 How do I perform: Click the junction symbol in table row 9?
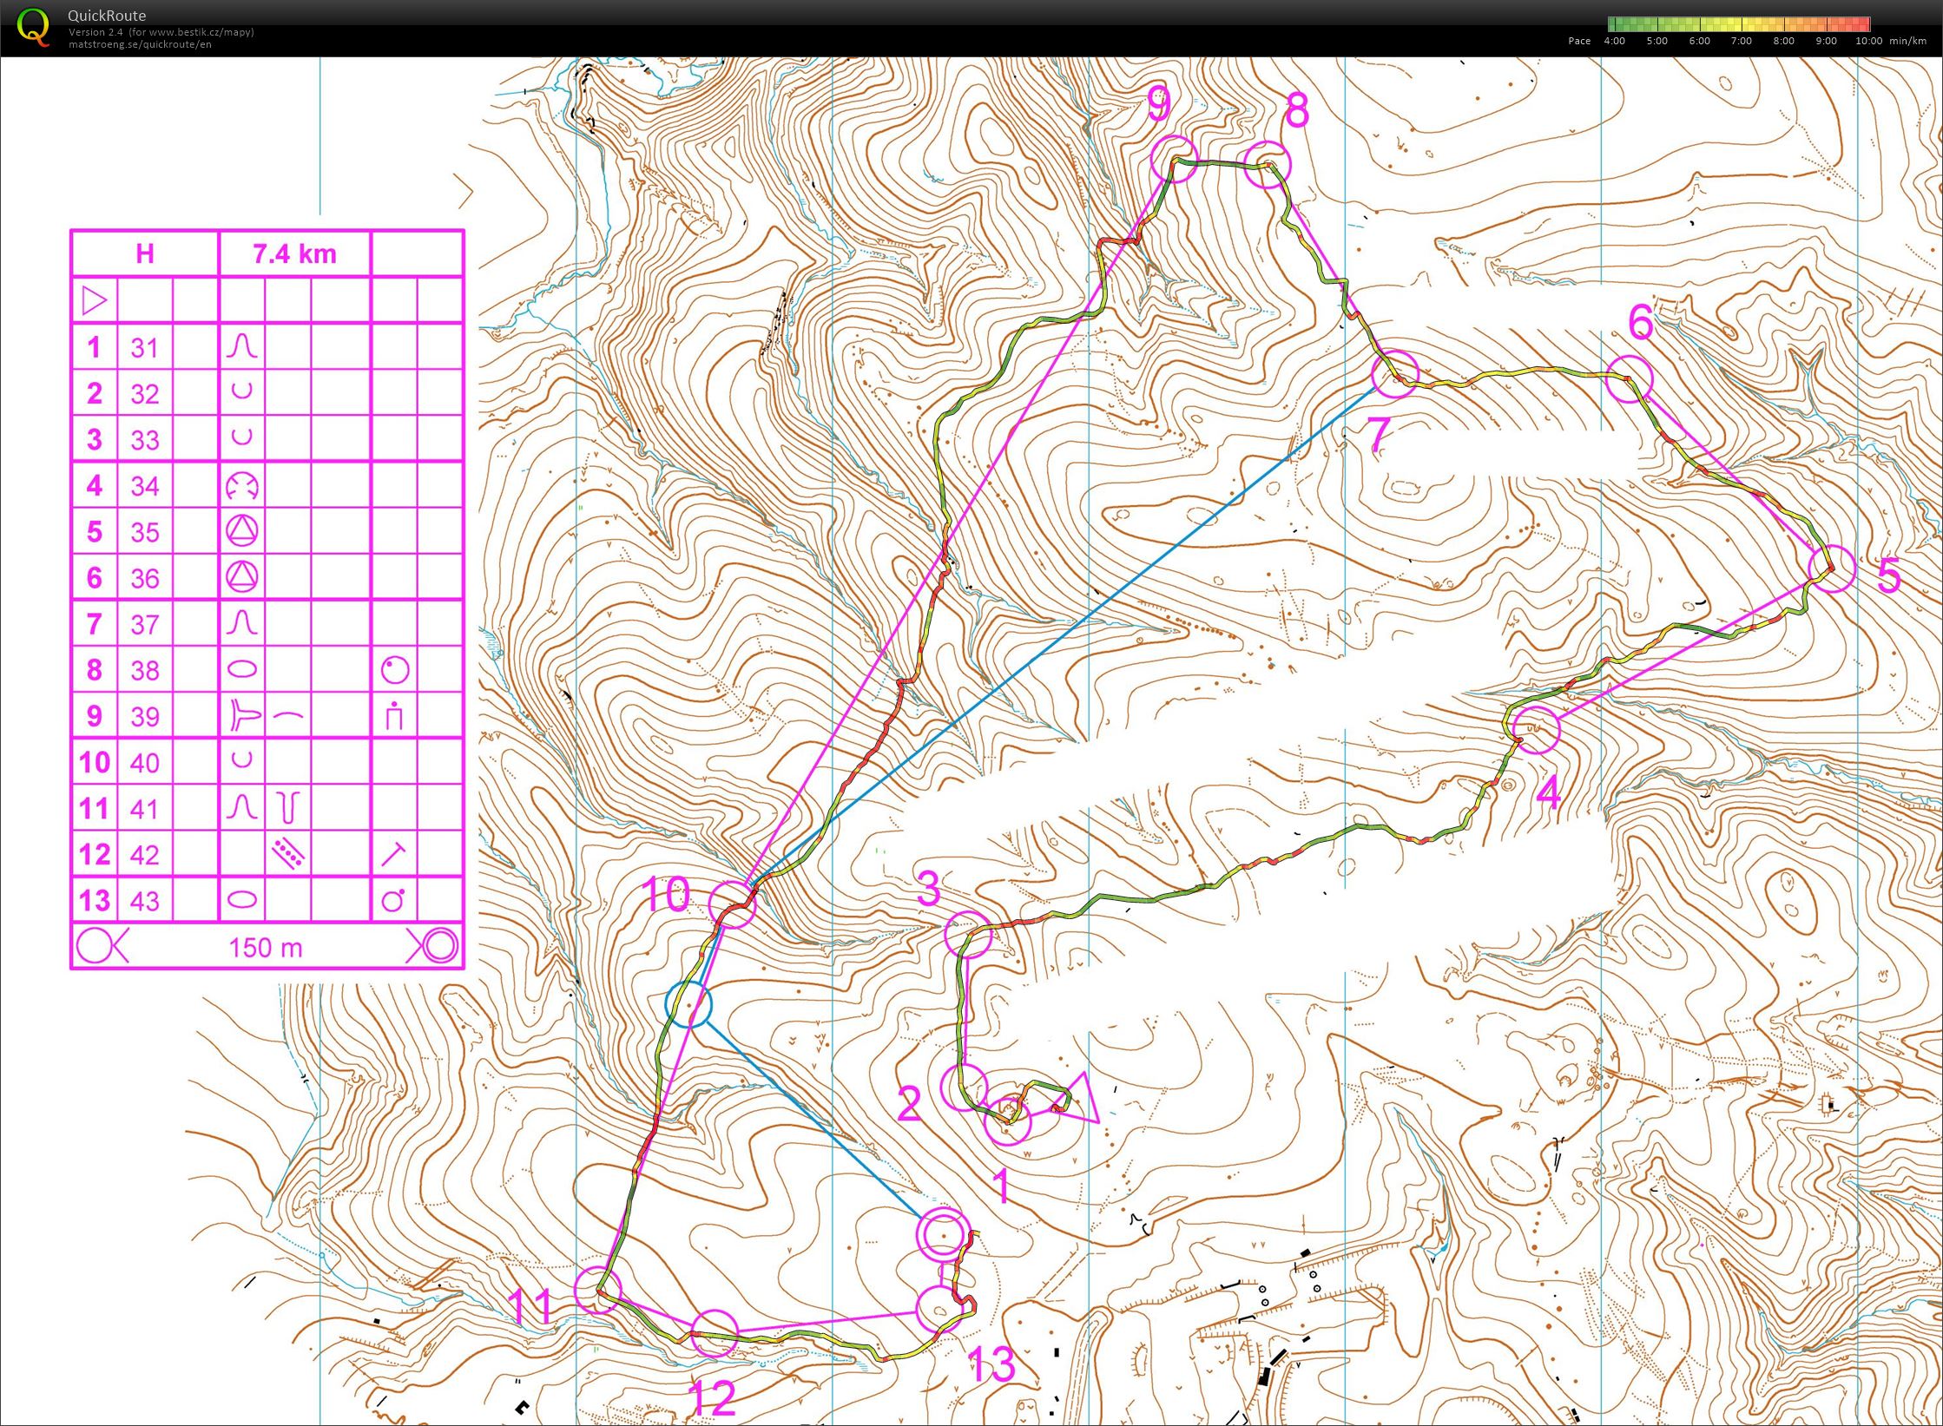(244, 716)
